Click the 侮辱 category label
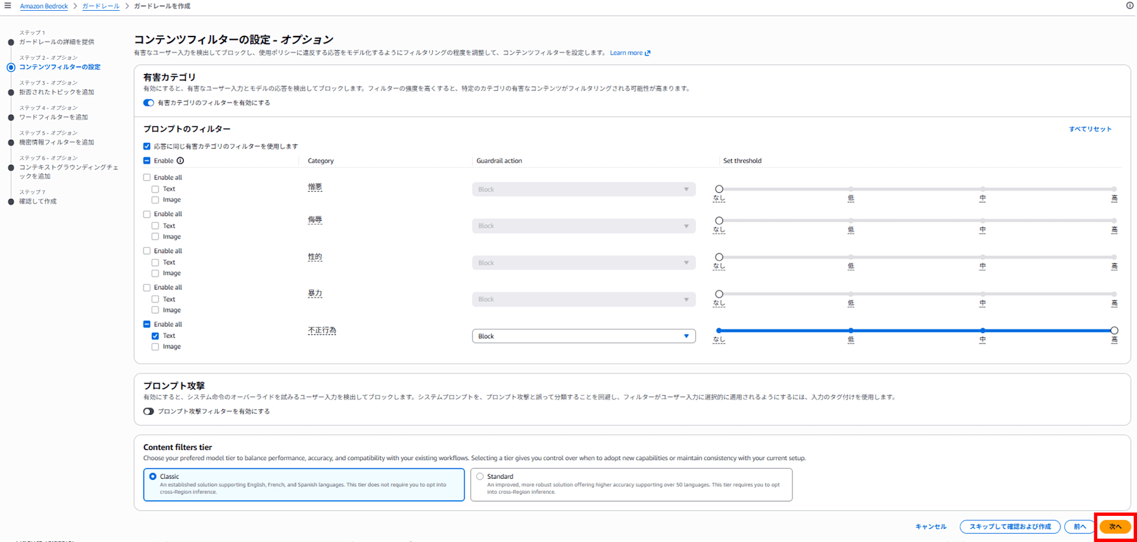Image resolution: width=1137 pixels, height=542 pixels. coord(315,220)
